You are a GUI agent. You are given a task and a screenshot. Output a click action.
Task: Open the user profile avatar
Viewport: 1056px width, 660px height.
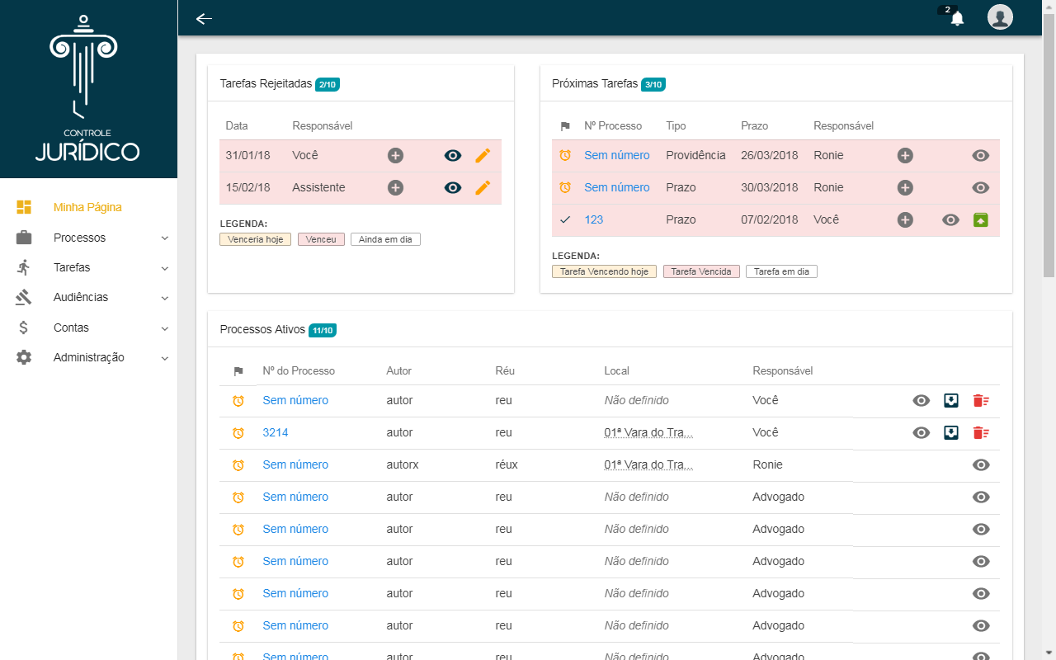[x=1000, y=17]
